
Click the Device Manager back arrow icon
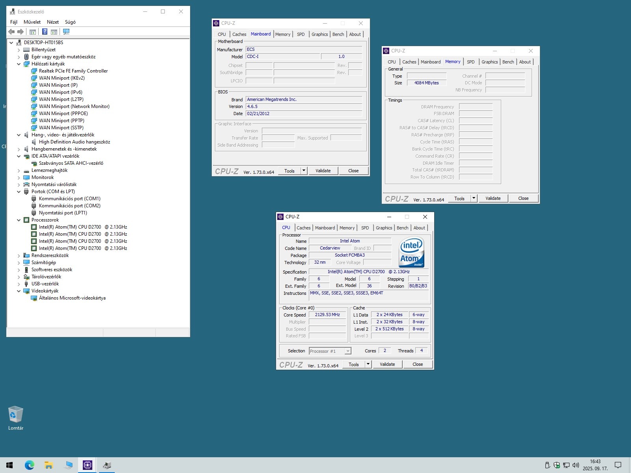tap(11, 32)
